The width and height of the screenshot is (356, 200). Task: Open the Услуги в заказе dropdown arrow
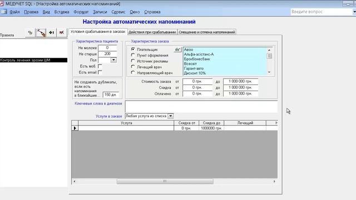(170, 116)
